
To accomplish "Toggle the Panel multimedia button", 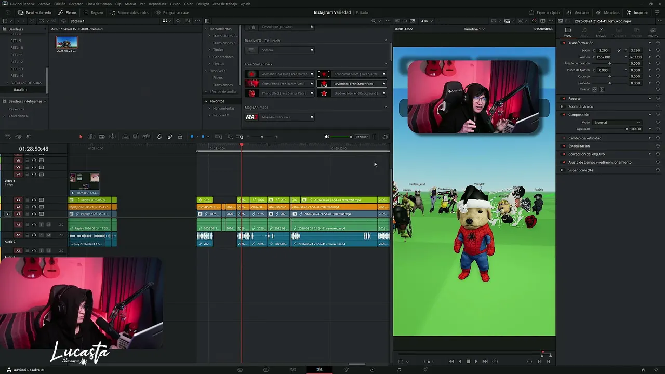I will coord(35,12).
